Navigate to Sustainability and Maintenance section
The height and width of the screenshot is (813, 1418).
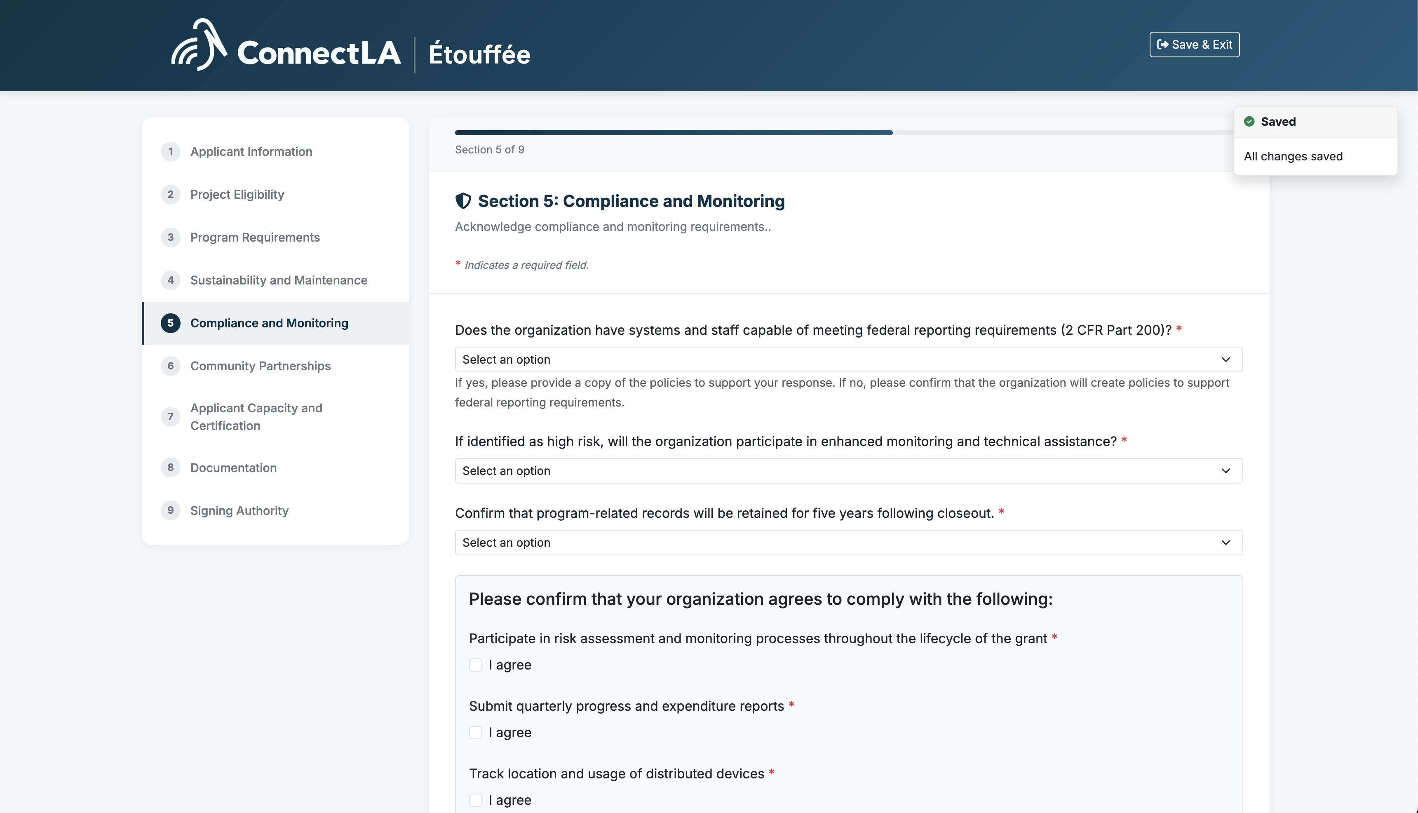tap(279, 280)
